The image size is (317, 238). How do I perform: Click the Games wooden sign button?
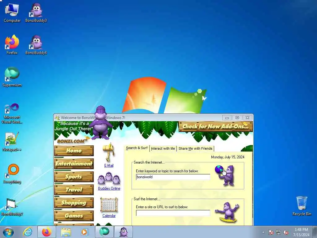pos(74,216)
